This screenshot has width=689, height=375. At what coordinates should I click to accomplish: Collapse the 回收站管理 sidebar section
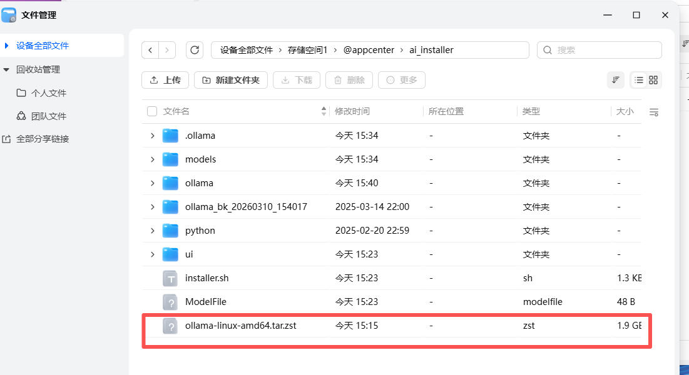6,69
